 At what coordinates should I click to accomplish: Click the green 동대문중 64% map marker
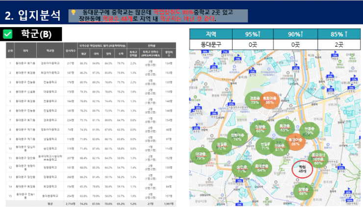261,168
